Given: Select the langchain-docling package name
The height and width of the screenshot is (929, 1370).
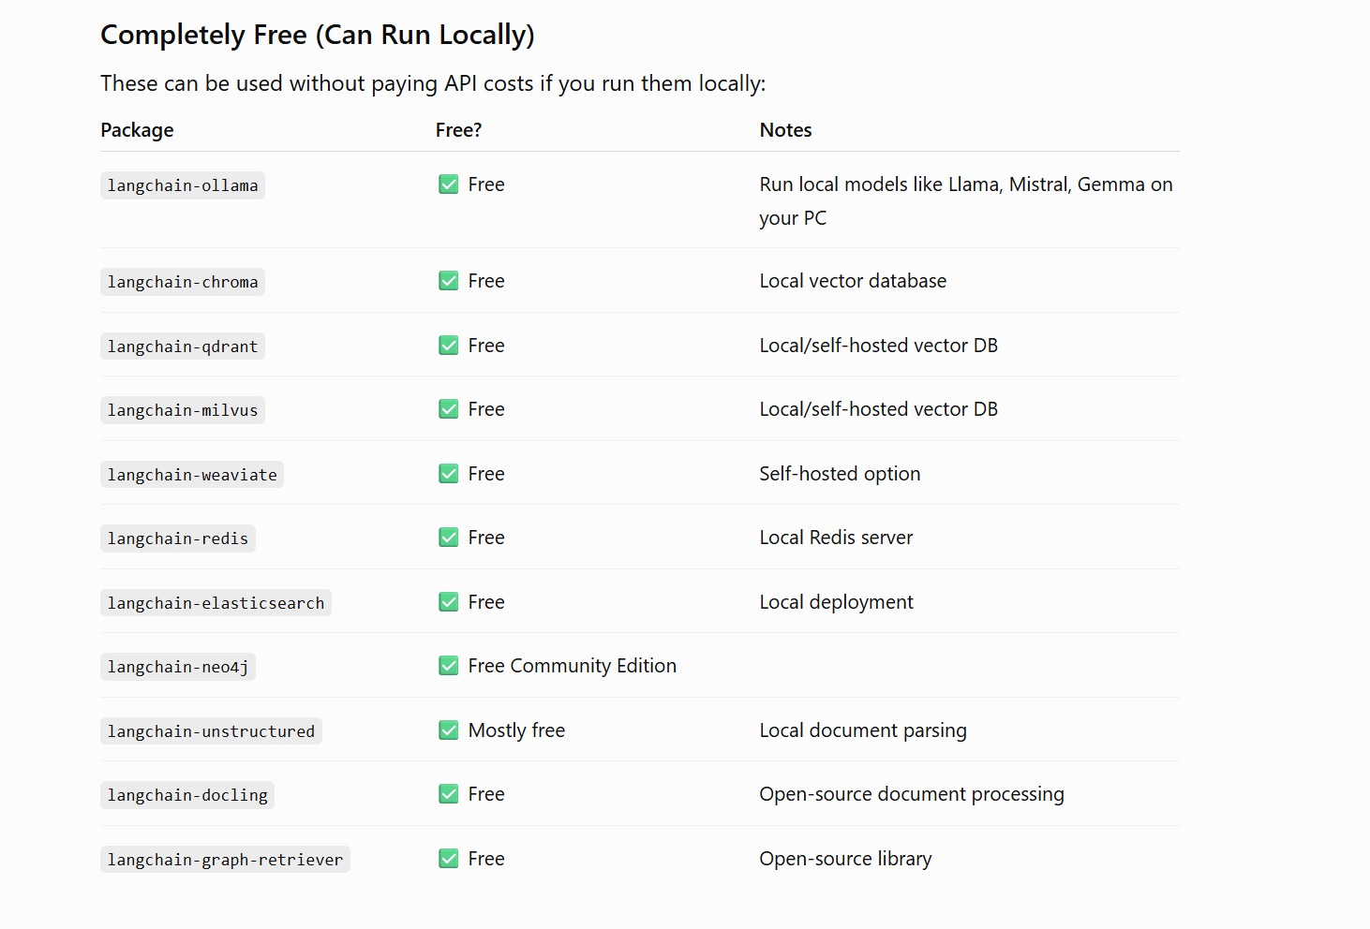Looking at the screenshot, I should tap(187, 795).
